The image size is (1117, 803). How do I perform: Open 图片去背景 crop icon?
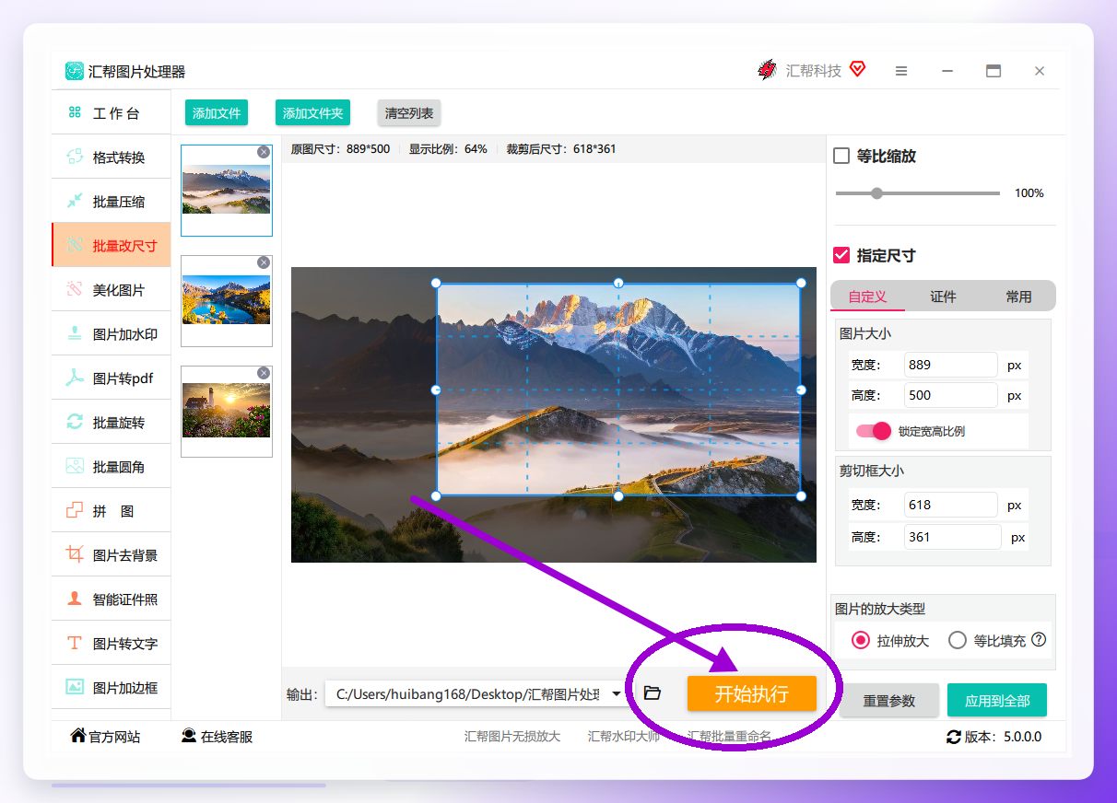point(75,554)
